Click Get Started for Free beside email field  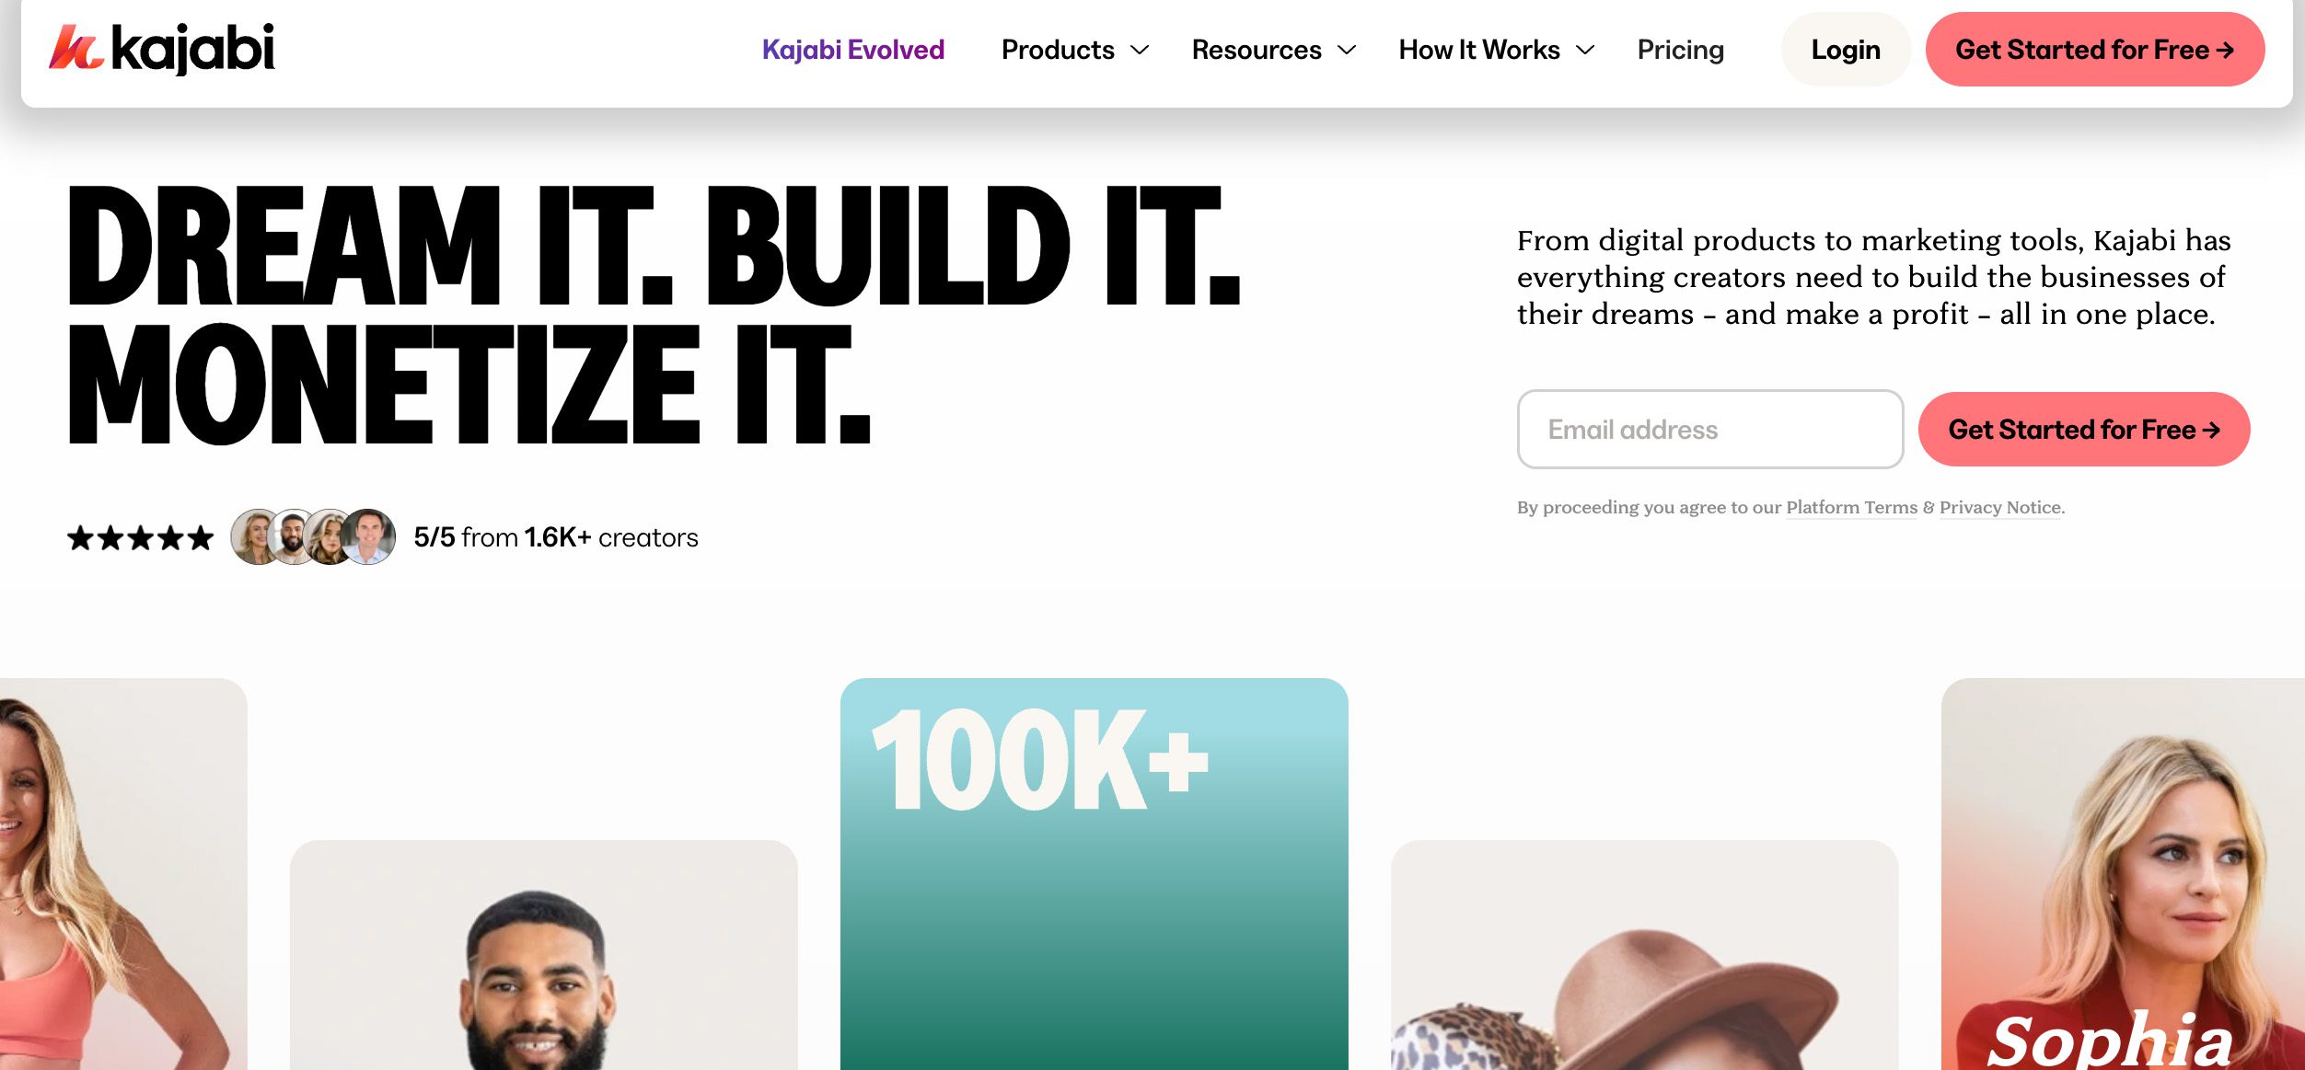tap(2084, 430)
